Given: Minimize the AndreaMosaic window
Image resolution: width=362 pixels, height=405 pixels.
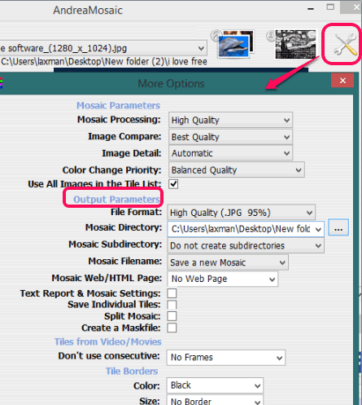Looking at the screenshot, I should (311, 9).
